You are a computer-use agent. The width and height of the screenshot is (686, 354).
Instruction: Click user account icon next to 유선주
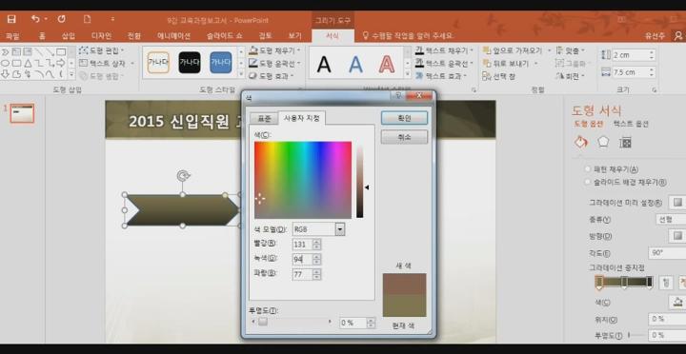click(x=679, y=35)
